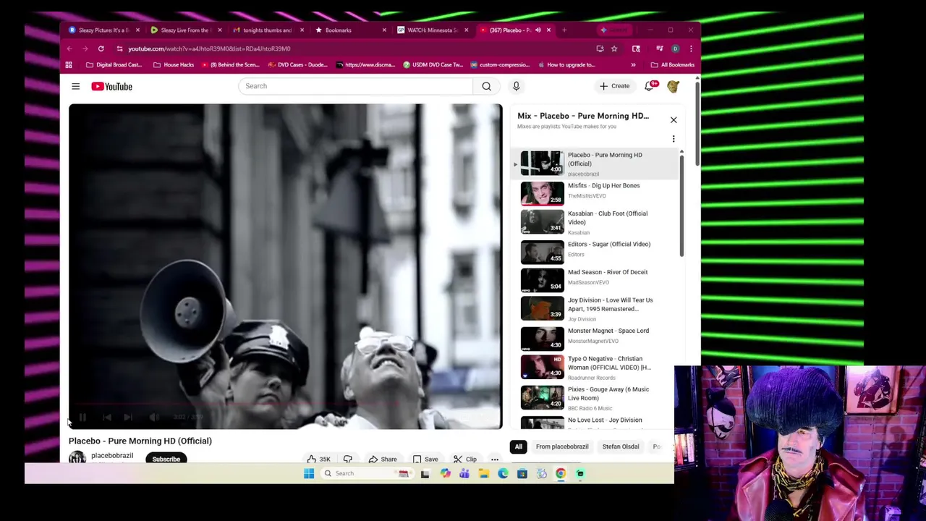
Task: Open the YouTube account avatar menu
Action: tap(673, 86)
